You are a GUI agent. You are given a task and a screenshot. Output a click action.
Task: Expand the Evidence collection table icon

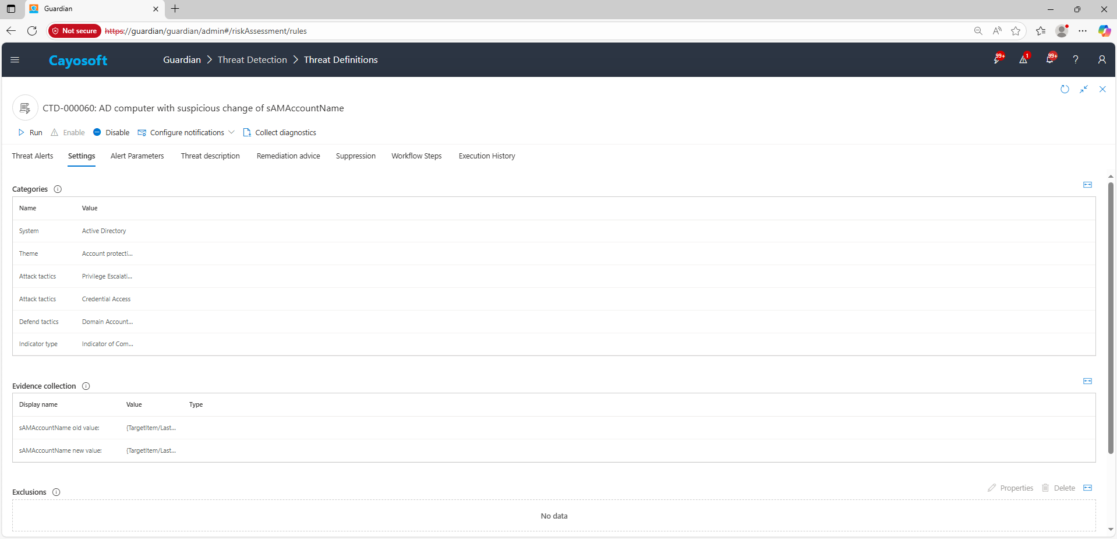[x=1087, y=381]
